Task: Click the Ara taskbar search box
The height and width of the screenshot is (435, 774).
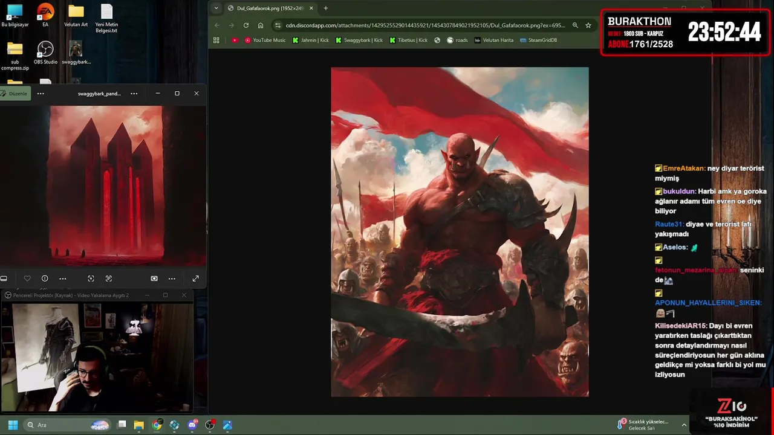Action: [x=68, y=425]
